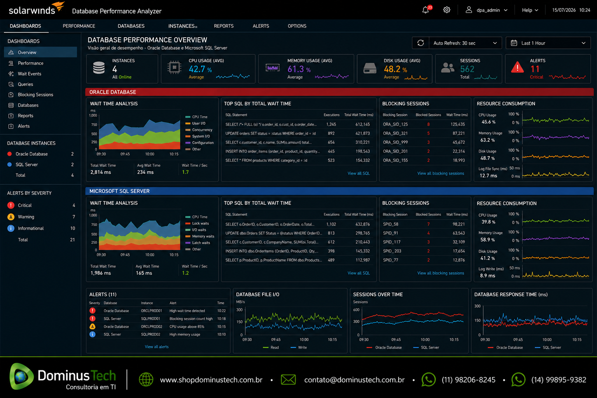Screen dimensions: 597x398
Task: Open Reports top tab
Action: pos(224,26)
